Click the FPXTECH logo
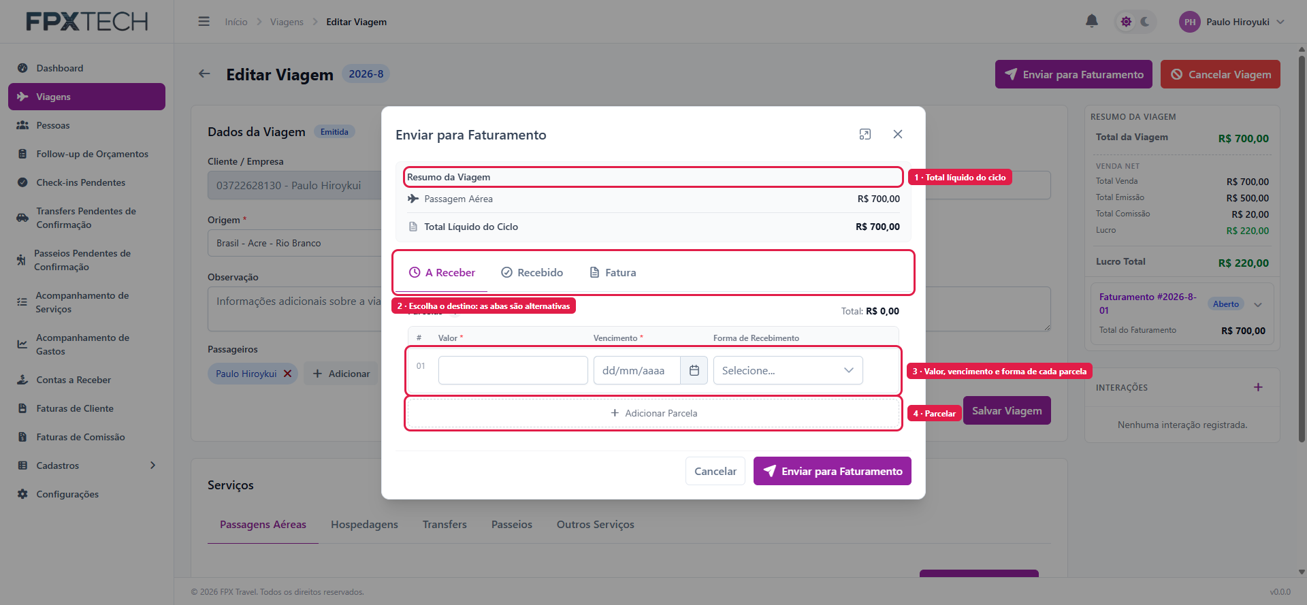The image size is (1307, 605). (x=87, y=22)
